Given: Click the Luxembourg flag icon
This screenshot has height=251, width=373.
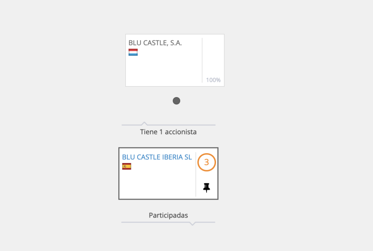Looking at the screenshot, I should 133,52.
